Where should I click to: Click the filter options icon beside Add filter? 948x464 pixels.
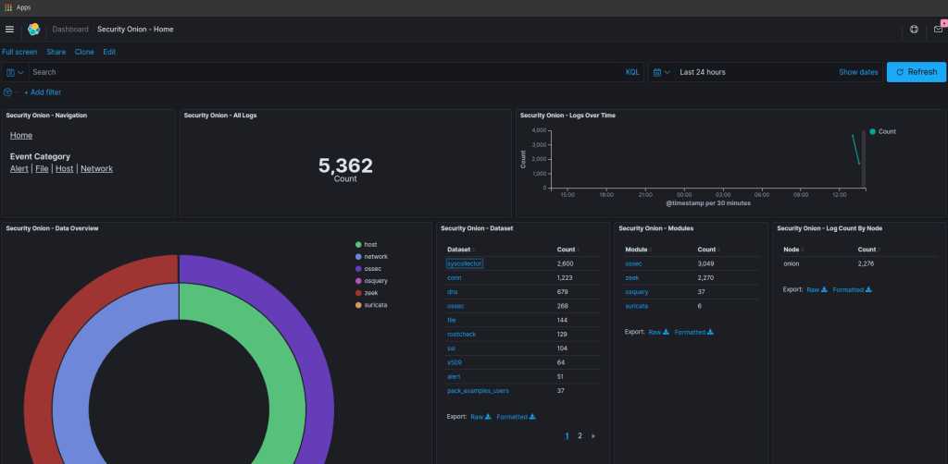(8, 92)
